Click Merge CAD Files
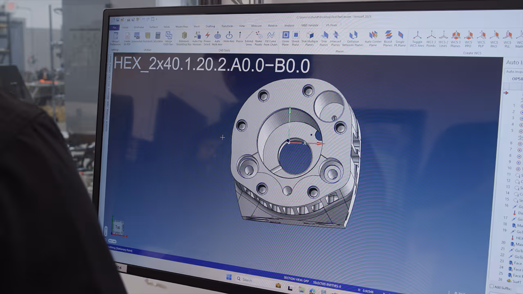The image size is (523, 294). tap(169, 38)
